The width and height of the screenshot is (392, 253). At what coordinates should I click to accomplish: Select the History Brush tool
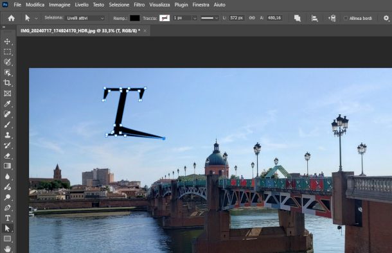(x=7, y=145)
